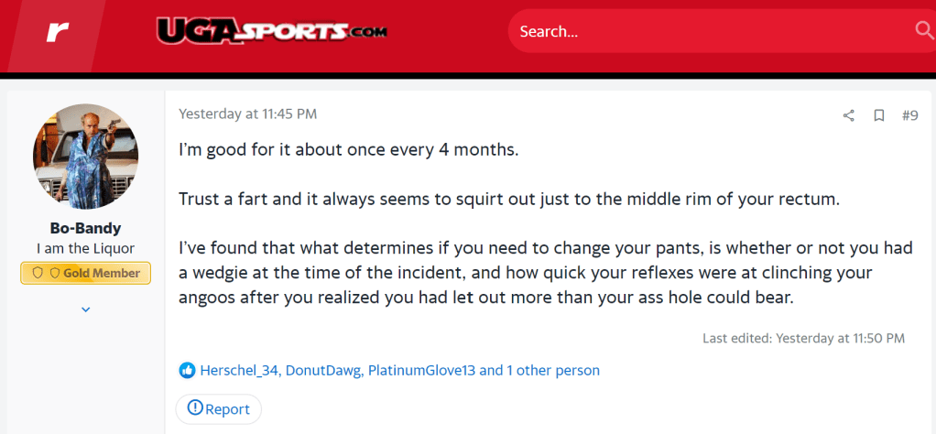Open the UGASports.com home logo
Image resolution: width=936 pixels, height=434 pixels.
(x=272, y=32)
